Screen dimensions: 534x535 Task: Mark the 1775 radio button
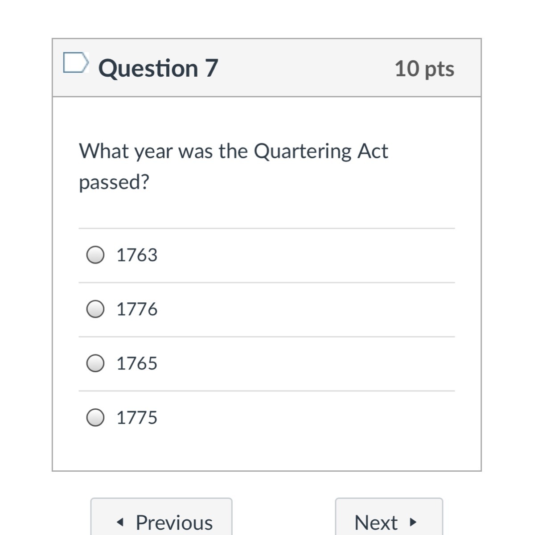(95, 418)
